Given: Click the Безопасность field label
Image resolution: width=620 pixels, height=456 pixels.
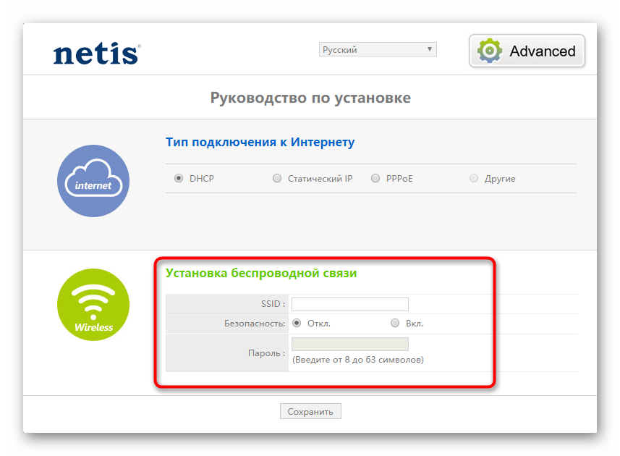Looking at the screenshot, I should [x=255, y=324].
